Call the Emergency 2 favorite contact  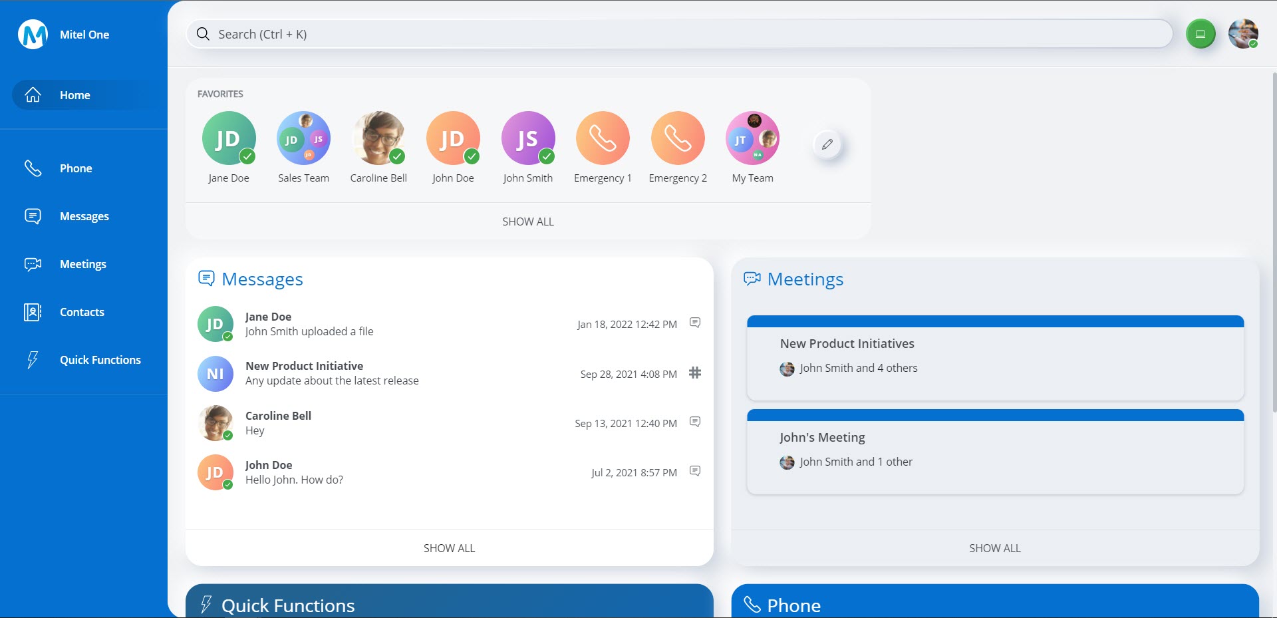pos(677,138)
